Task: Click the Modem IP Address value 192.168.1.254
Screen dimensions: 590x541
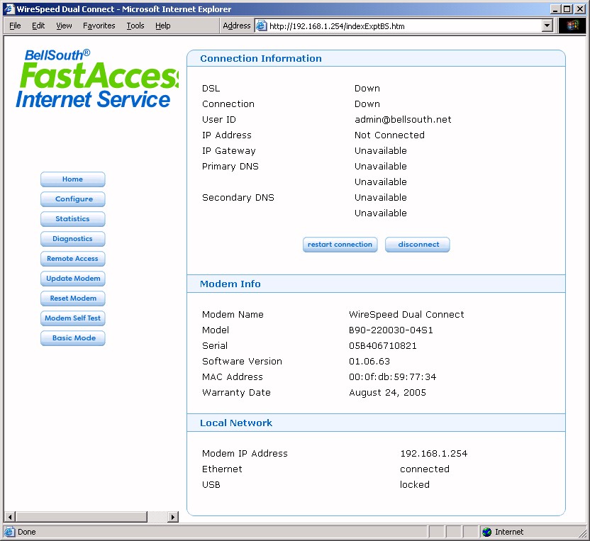Action: click(x=434, y=453)
